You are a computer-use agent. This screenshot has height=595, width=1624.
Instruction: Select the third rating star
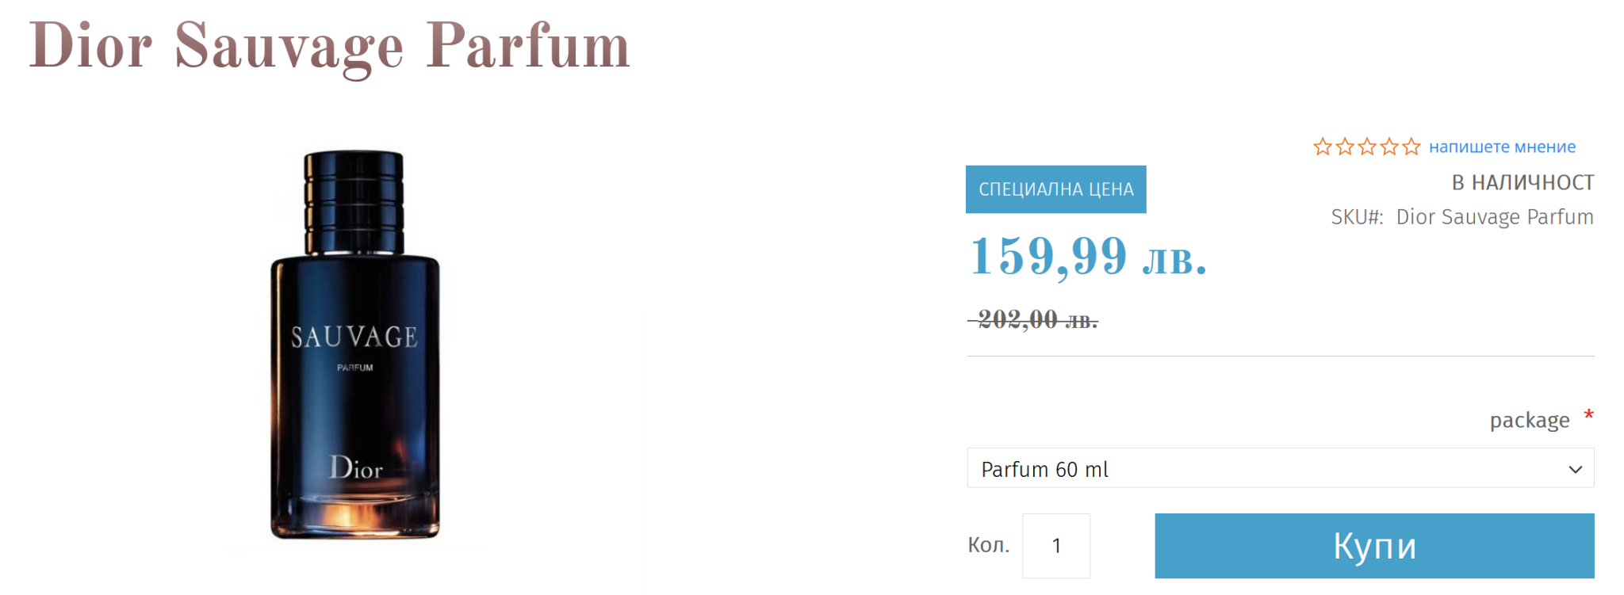[1366, 147]
